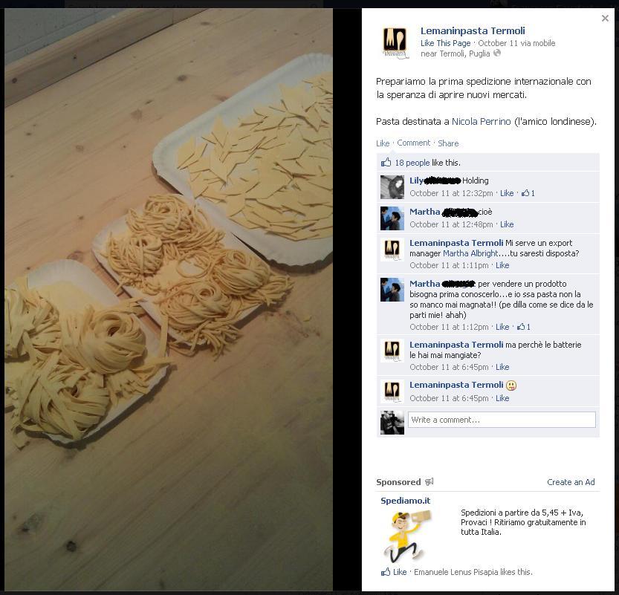Open Lily's profile picture thumbnail
Screen dimensions: 619x595
pos(392,187)
